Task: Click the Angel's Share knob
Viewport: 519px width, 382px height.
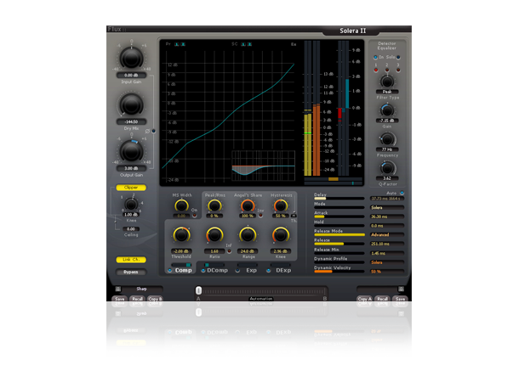Action: [248, 205]
